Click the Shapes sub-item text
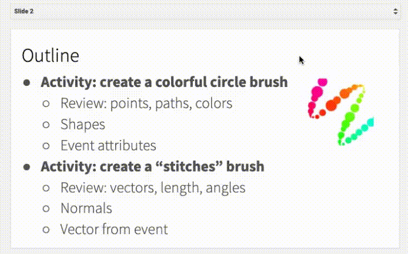408x254 pixels. (x=82, y=125)
